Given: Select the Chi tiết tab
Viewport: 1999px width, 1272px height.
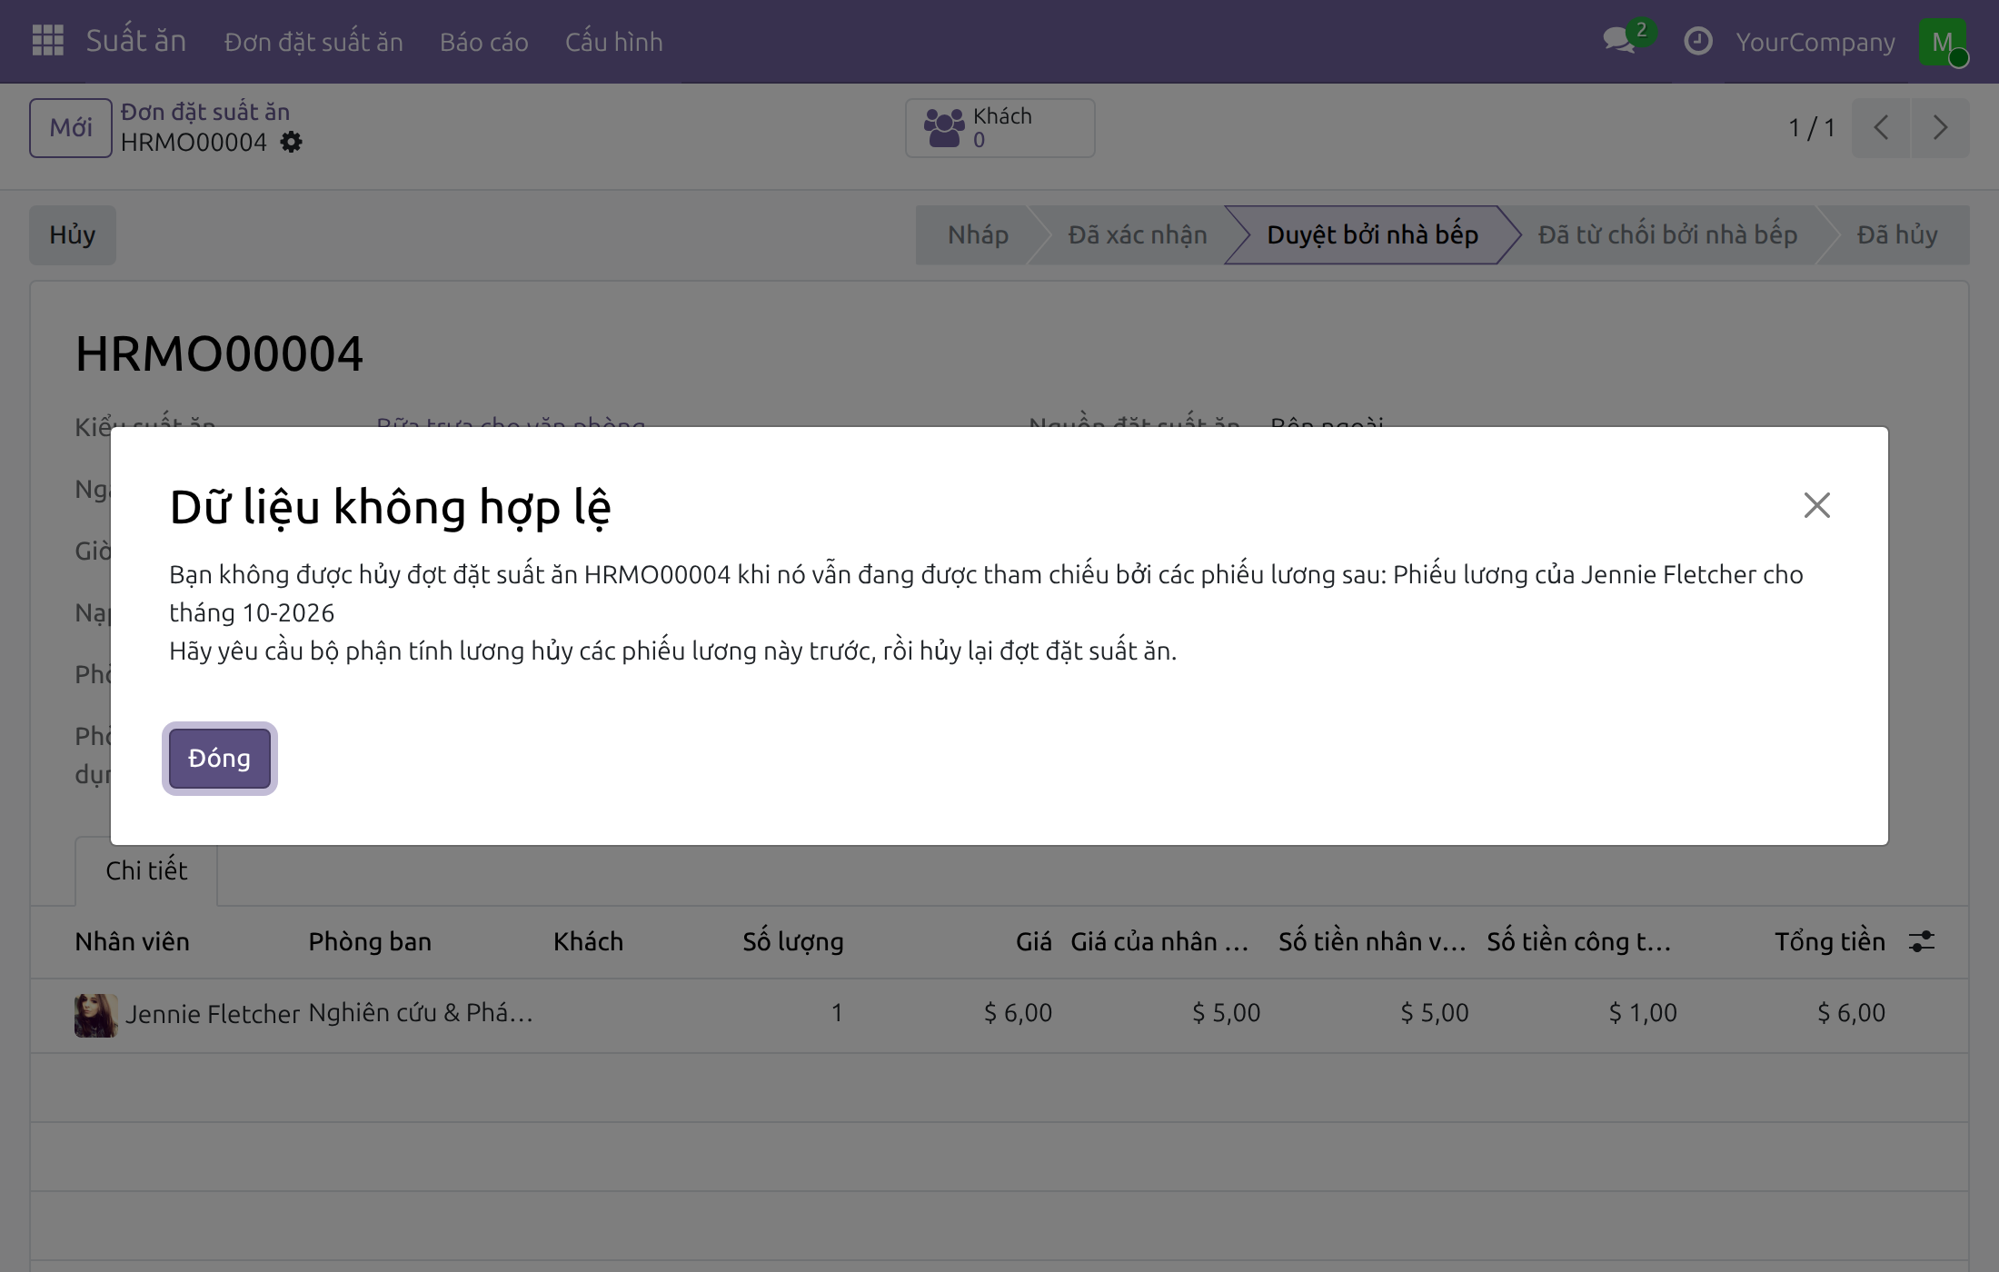Looking at the screenshot, I should pos(146,870).
